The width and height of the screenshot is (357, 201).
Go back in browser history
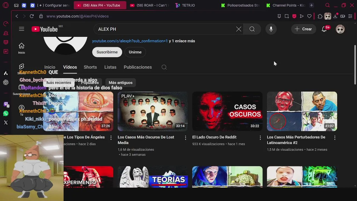(x=17, y=16)
